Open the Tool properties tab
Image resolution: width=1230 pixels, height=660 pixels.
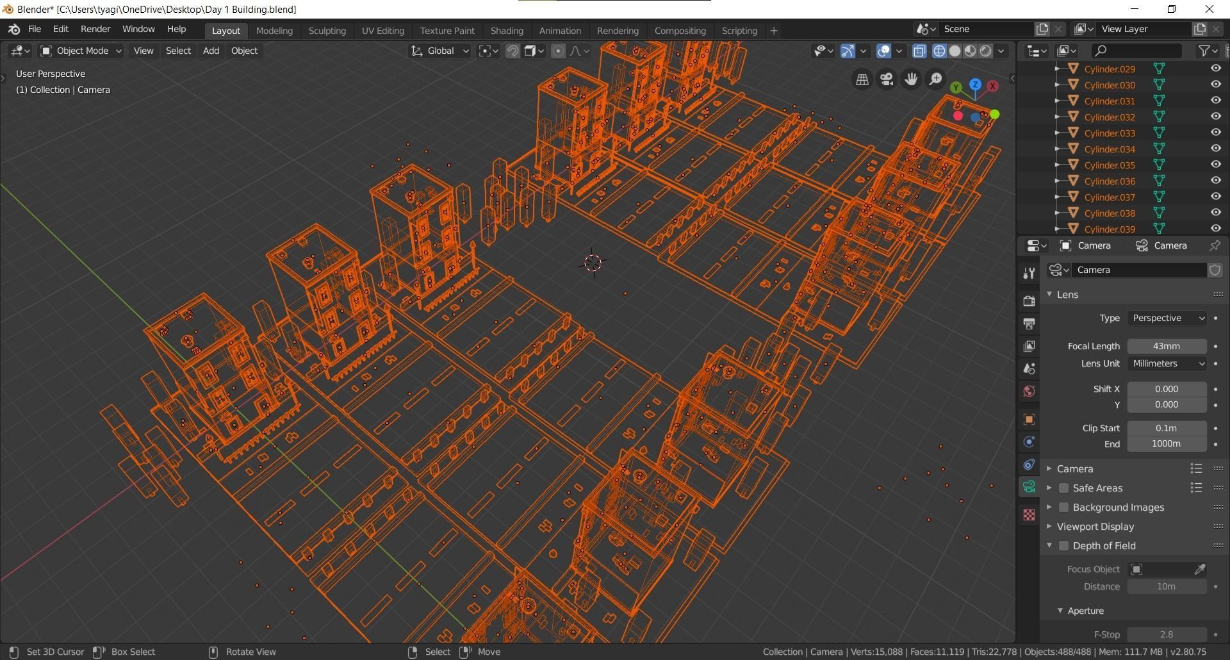coord(1029,274)
